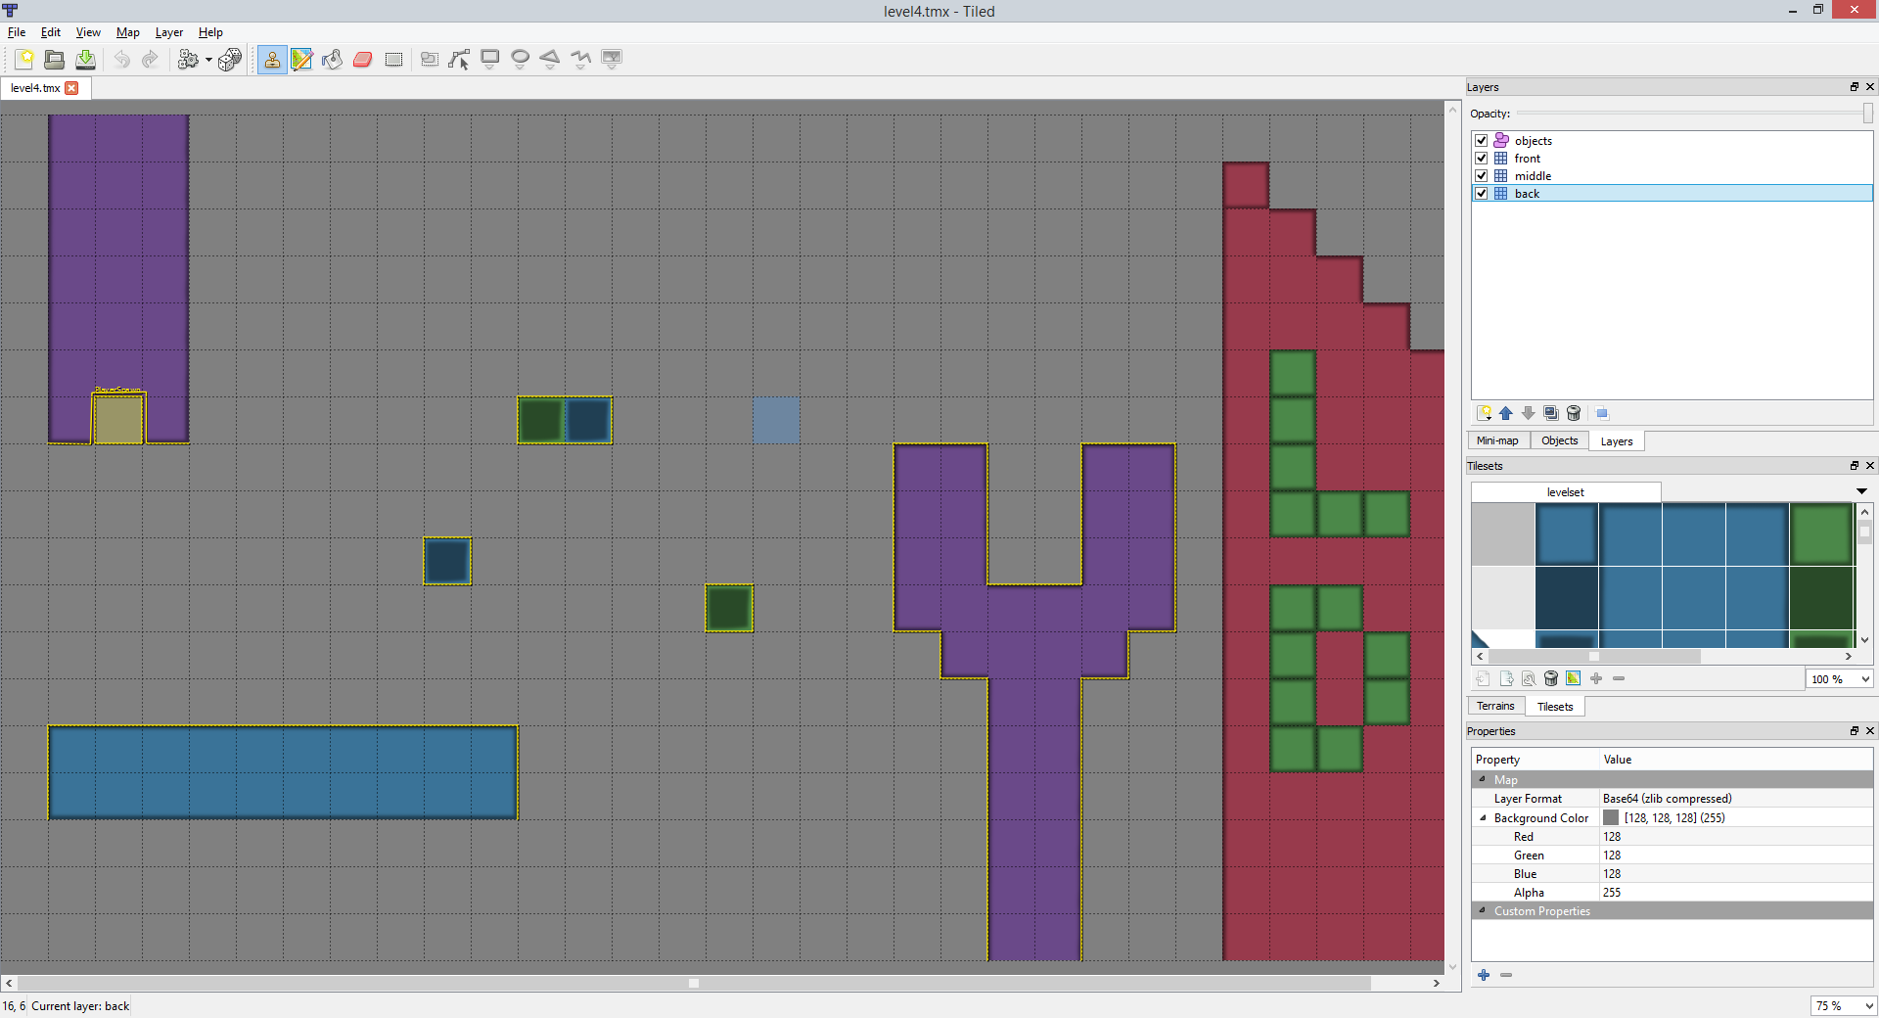The height and width of the screenshot is (1018, 1879).
Task: Switch to the Objects tab
Action: (x=1559, y=441)
